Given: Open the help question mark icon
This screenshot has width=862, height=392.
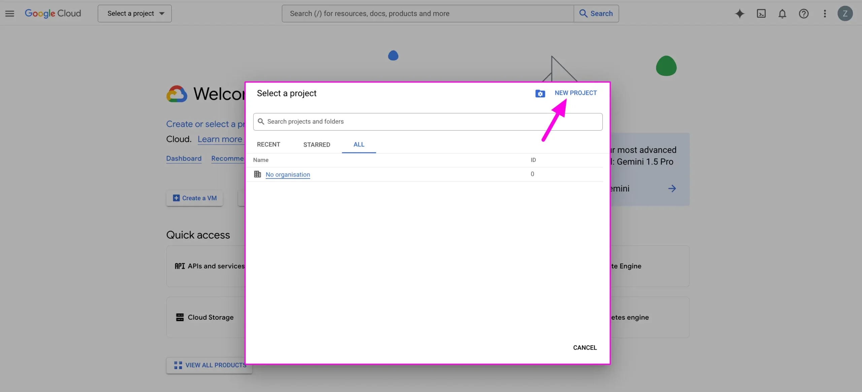Looking at the screenshot, I should 804,13.
